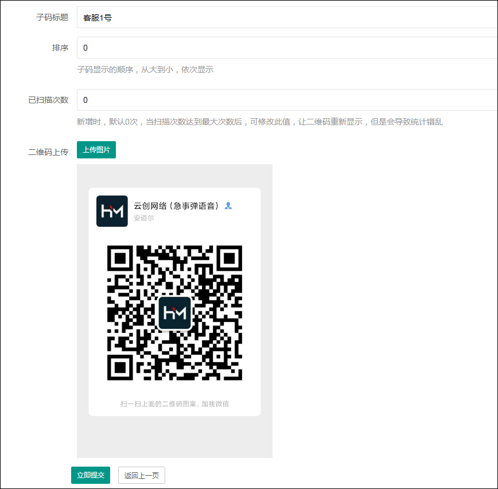Click into the 排序 input field
This screenshot has height=489, width=498.
[287, 48]
